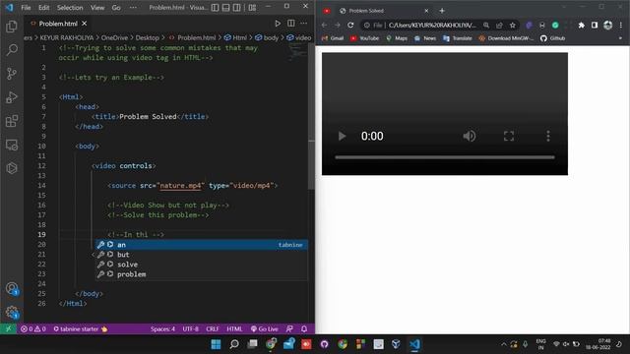Viewport: 630px width, 354px height.
Task: Play the video in browser
Action: 342,136
